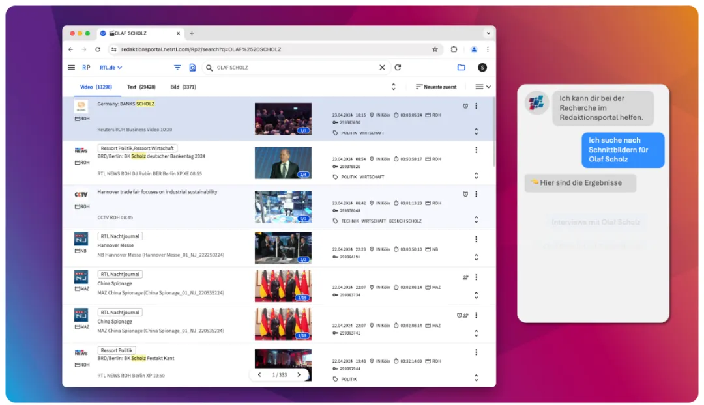Click the RP logo link

tap(86, 68)
